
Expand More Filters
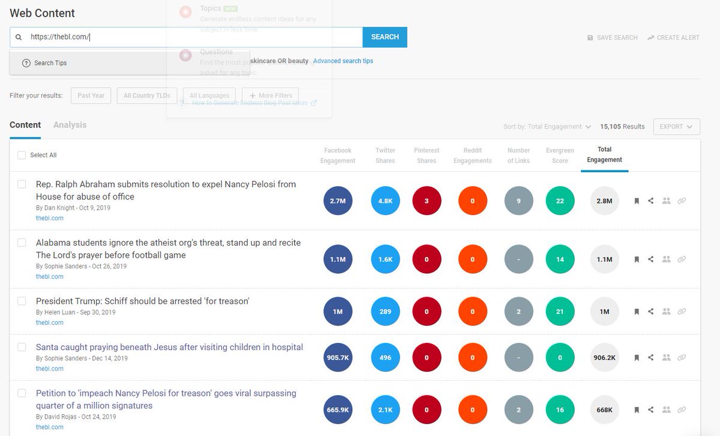tap(270, 95)
